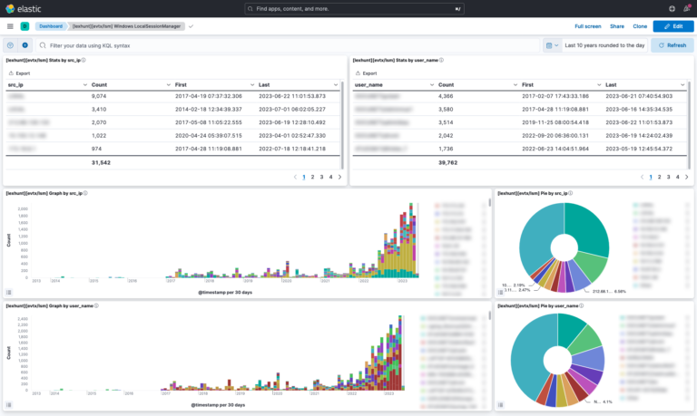Open the calendar date quick menu
697x416 pixels.
click(551, 44)
